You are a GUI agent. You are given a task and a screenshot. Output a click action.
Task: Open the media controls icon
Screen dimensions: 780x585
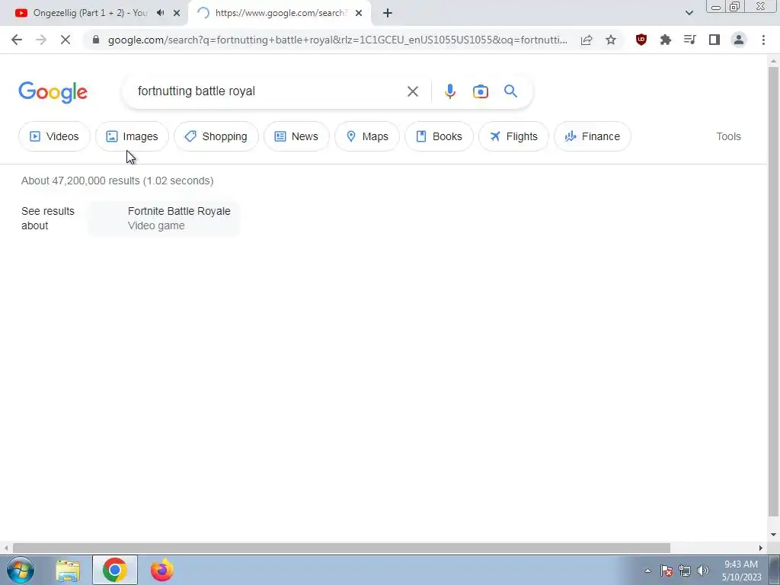coord(690,40)
